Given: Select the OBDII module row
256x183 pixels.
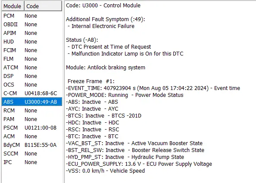Looking at the screenshot, I should 32,25.
